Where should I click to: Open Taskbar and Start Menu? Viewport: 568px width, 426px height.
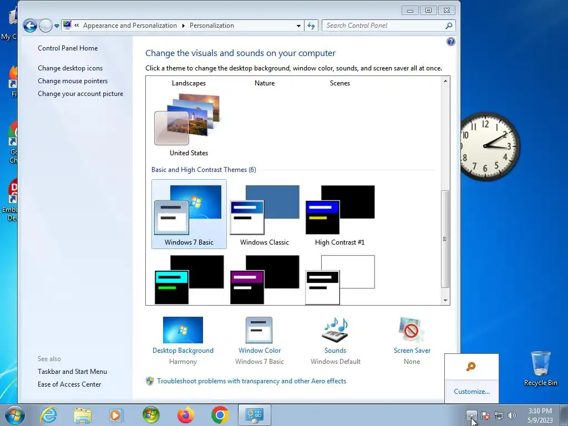coord(73,371)
